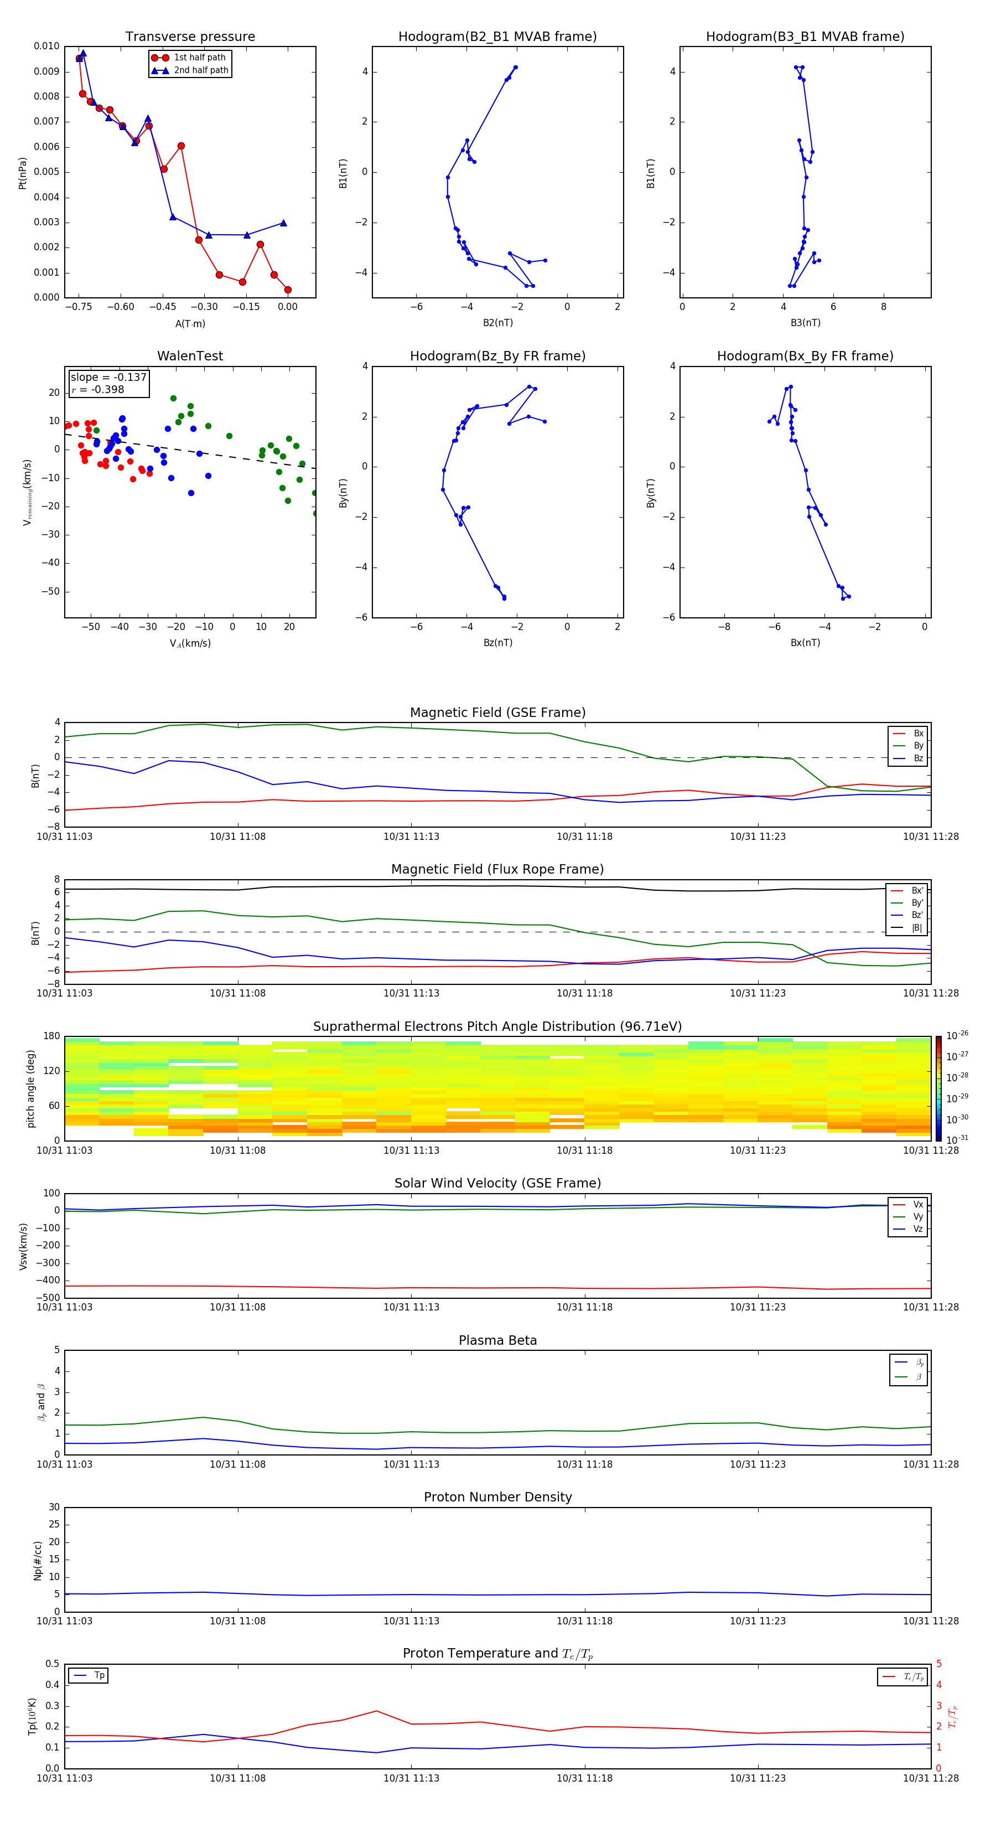Click the 'Transverse pressure' plot title
Screen dimensions: 996x1827
190,36
